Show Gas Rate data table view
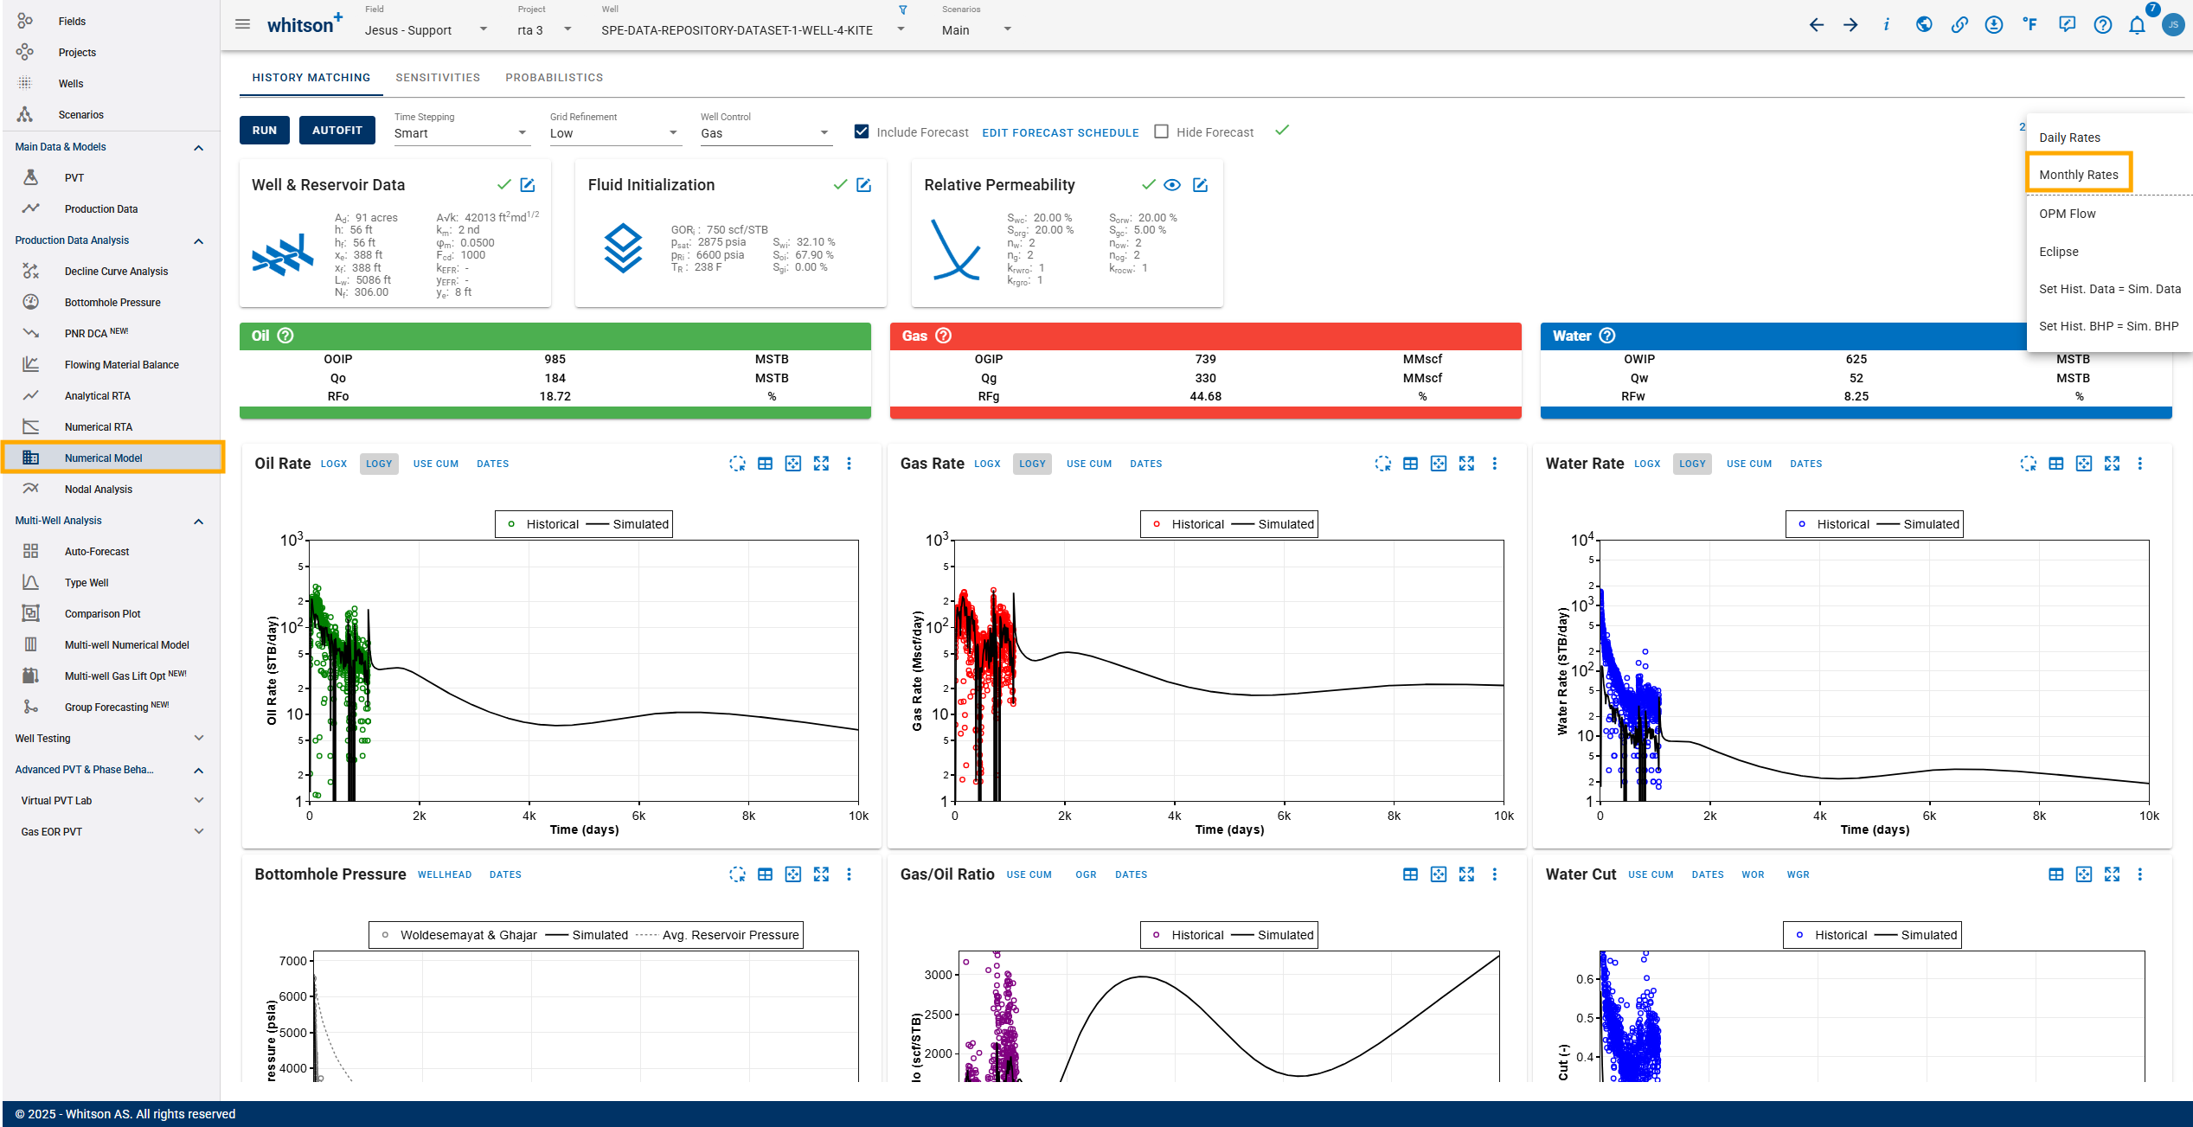 click(1410, 464)
